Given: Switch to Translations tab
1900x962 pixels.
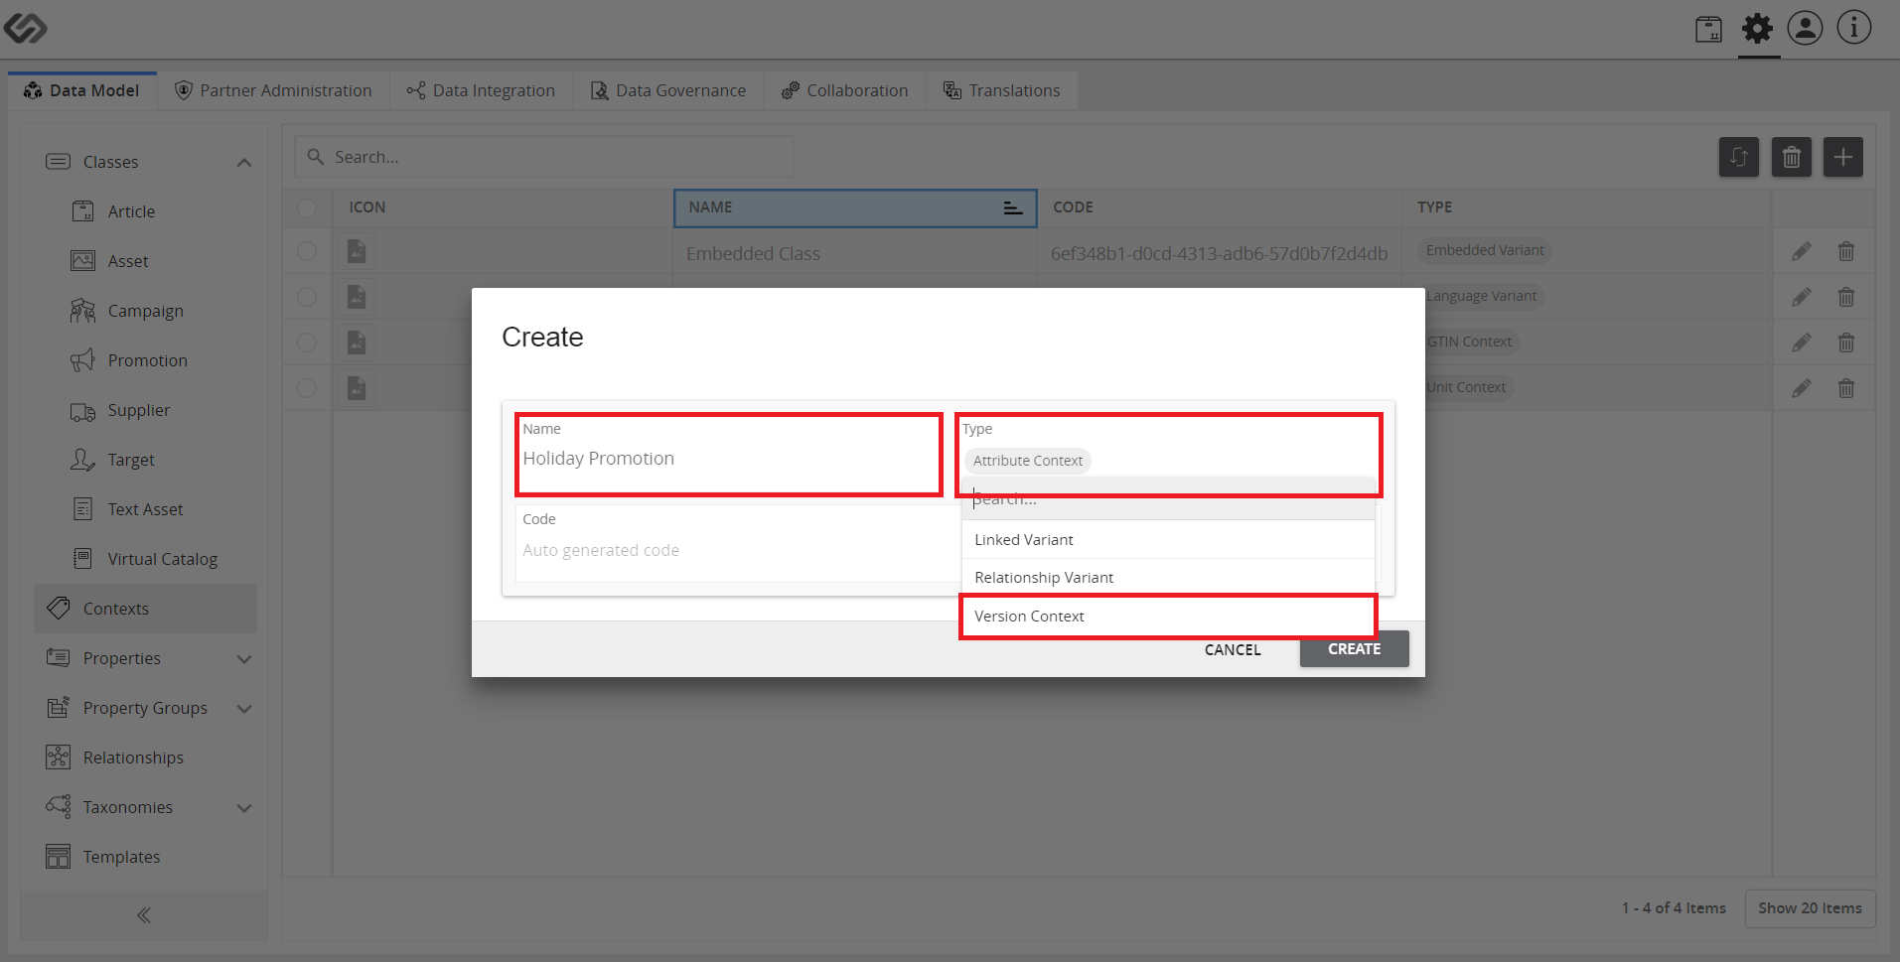Looking at the screenshot, I should click(x=1001, y=90).
